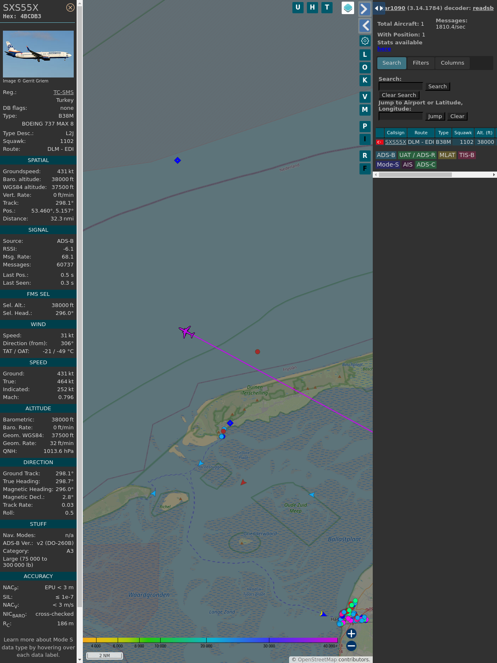Close the SXS55X aircraft info panel

[70, 7]
